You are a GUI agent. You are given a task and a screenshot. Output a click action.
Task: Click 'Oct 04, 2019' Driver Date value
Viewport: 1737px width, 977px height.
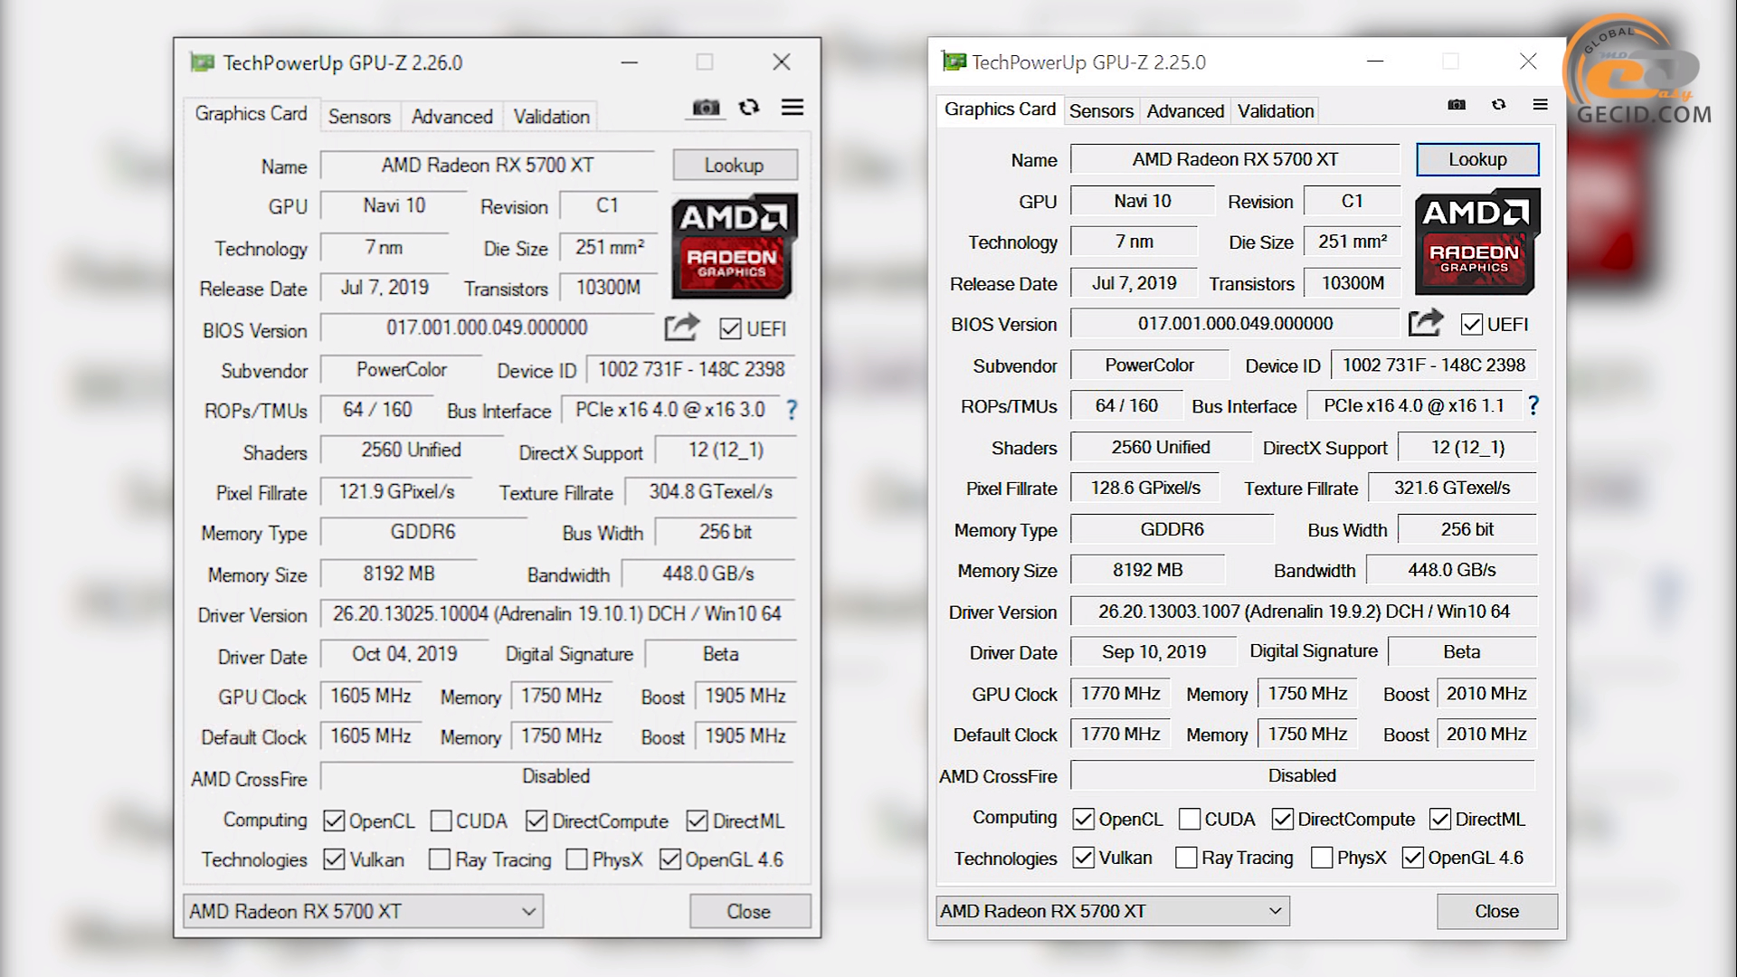click(404, 654)
